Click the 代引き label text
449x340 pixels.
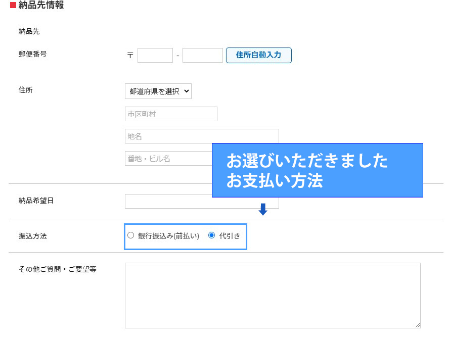[230, 236]
